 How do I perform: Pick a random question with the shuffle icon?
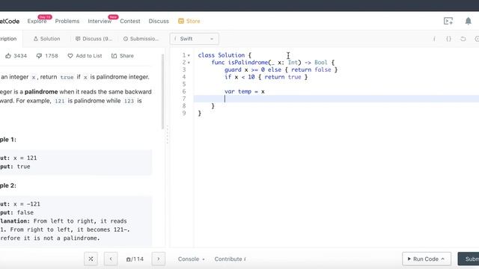(x=91, y=259)
